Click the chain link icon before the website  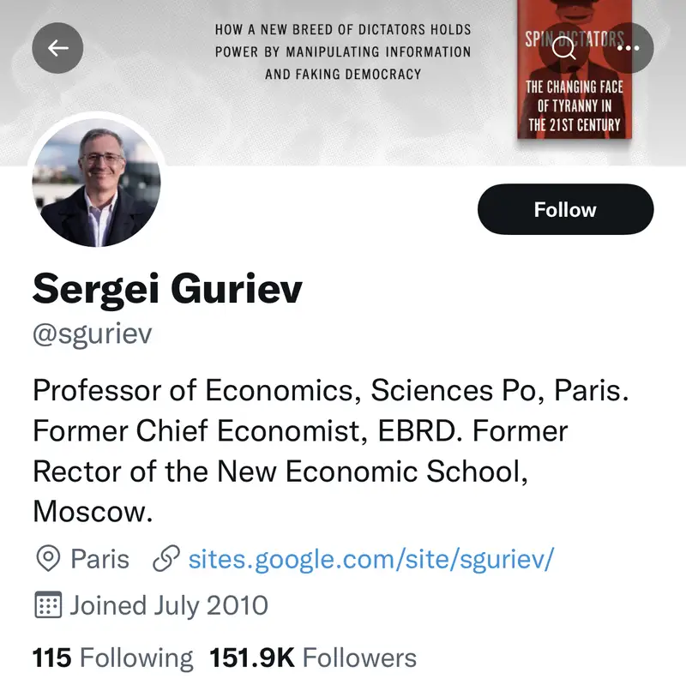163,560
